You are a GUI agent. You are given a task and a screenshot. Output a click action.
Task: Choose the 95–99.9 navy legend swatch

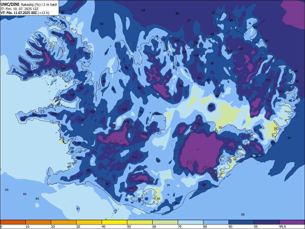[x=267, y=222]
